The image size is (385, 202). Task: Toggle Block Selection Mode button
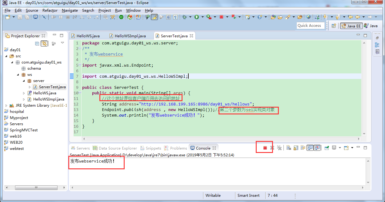168,17
